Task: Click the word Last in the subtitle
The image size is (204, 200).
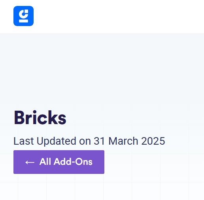Action: pos(24,141)
